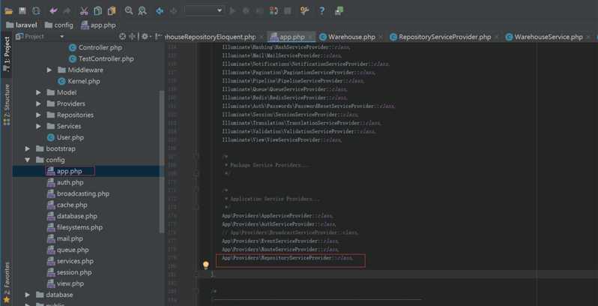Click the Run play icon

[x=232, y=10]
